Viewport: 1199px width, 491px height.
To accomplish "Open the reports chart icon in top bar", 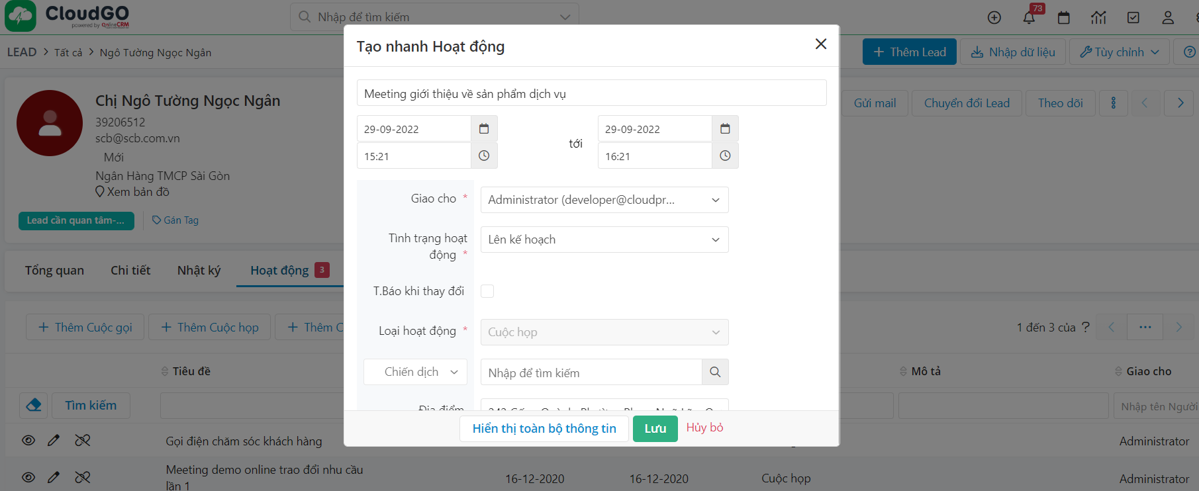I will 1099,18.
